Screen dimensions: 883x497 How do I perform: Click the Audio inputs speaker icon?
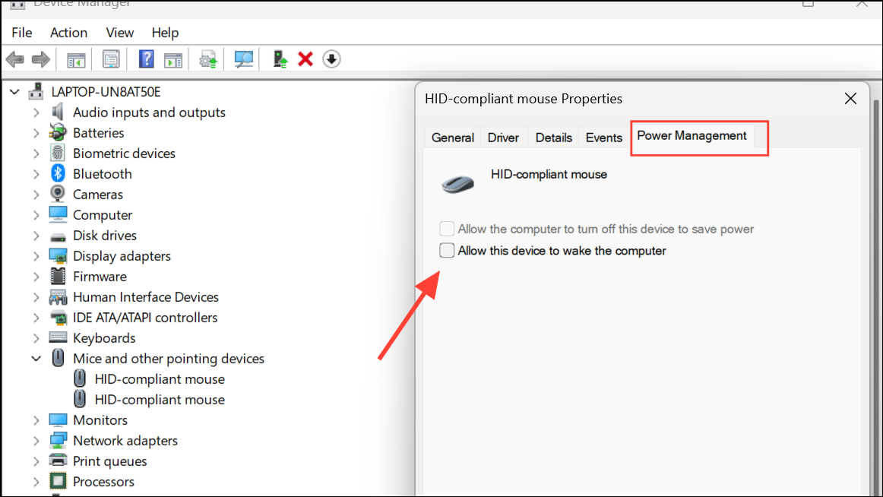tap(58, 112)
